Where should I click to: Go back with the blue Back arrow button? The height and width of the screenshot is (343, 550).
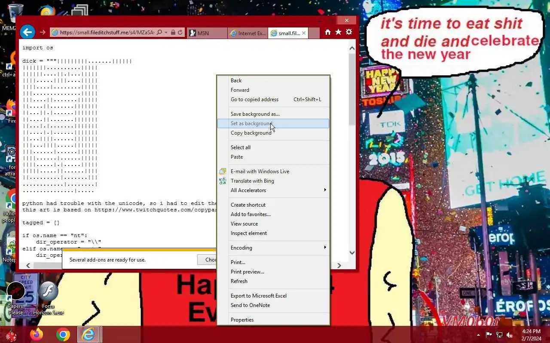click(27, 32)
